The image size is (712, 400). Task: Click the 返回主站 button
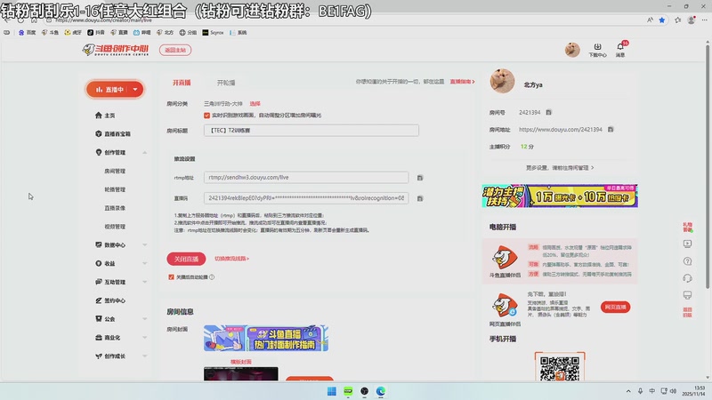click(x=175, y=50)
